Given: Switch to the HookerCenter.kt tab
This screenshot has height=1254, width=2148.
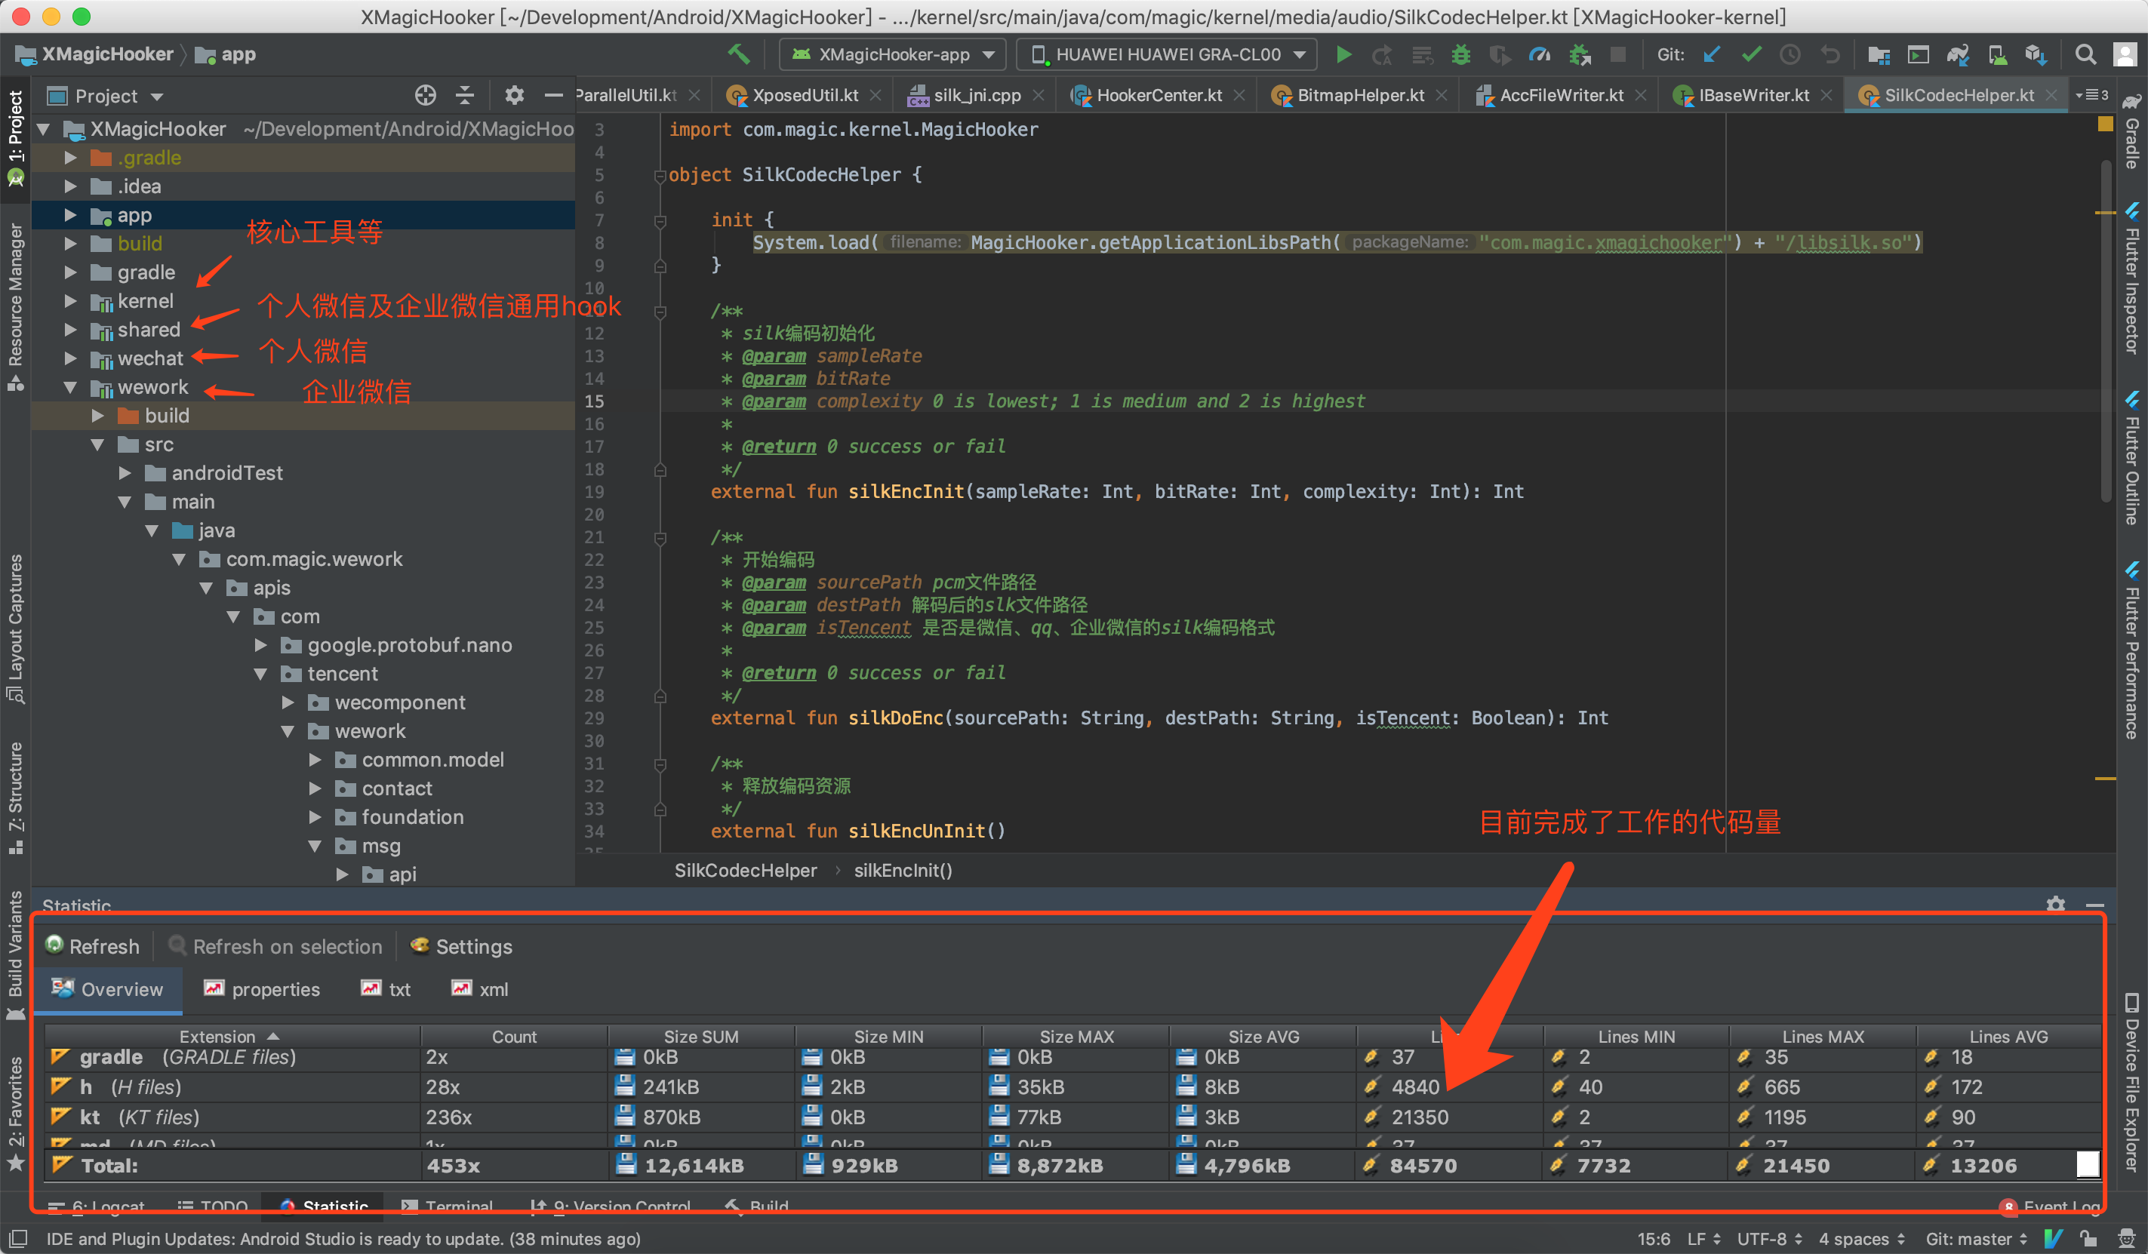Looking at the screenshot, I should point(1159,95).
